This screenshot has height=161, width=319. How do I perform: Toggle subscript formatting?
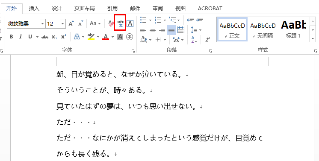54,37
